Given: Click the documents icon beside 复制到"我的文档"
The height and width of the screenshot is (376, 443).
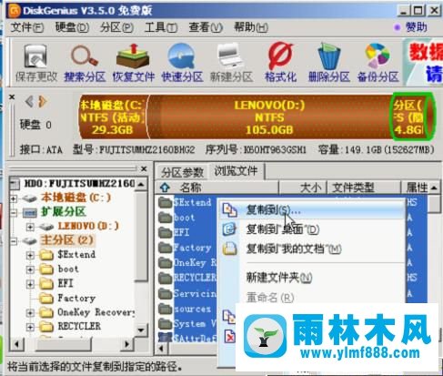Looking at the screenshot, I should [229, 249].
